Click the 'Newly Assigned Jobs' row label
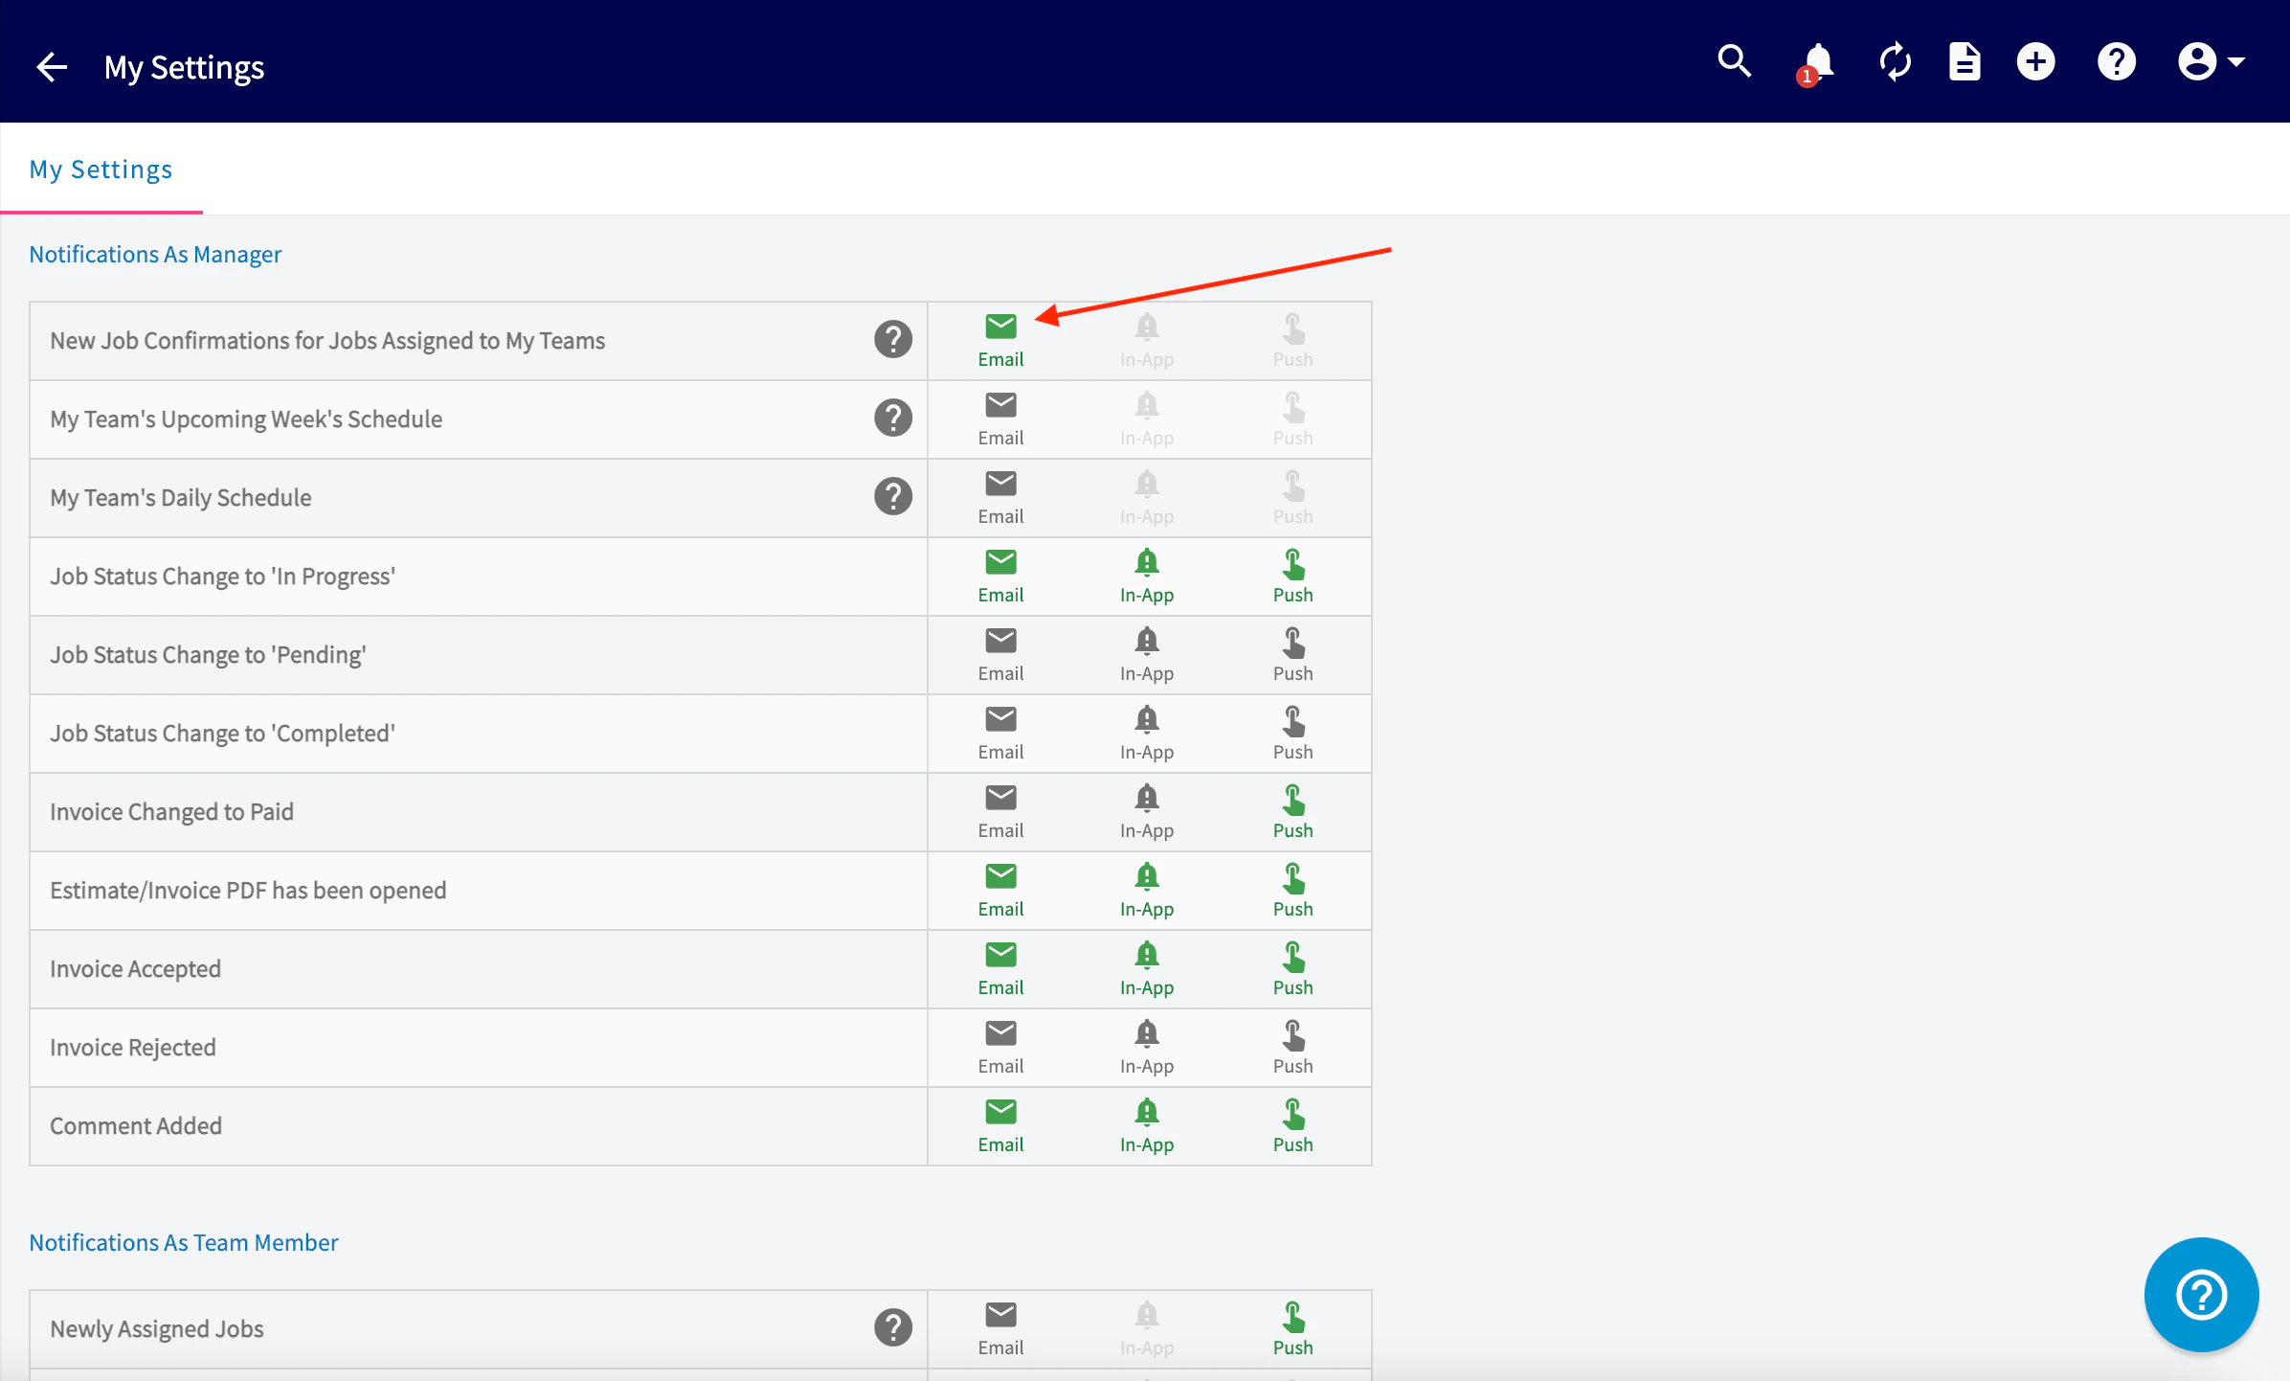2290x1381 pixels. point(157,1328)
